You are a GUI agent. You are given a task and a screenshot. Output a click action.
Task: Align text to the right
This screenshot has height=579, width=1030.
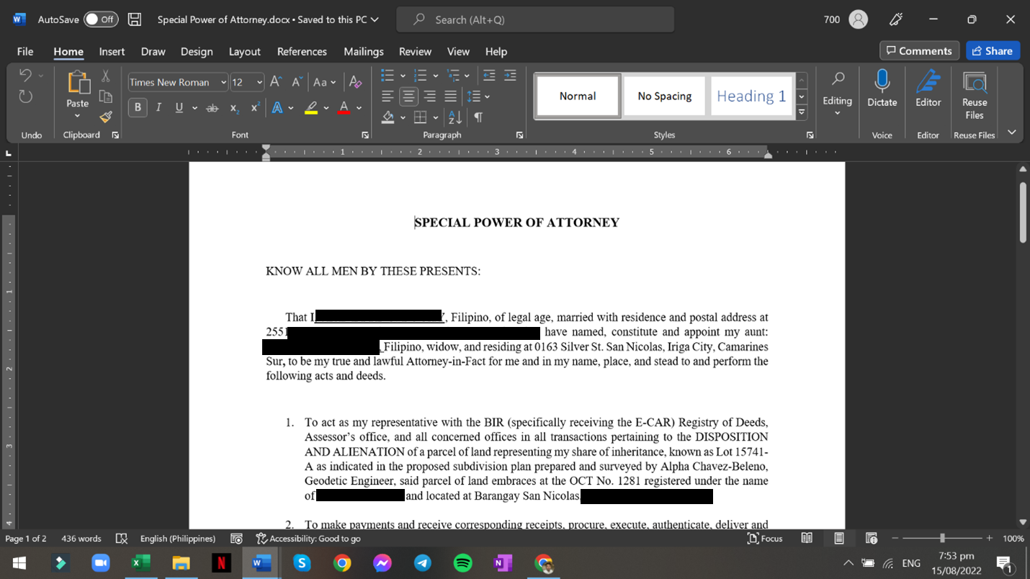(x=430, y=96)
